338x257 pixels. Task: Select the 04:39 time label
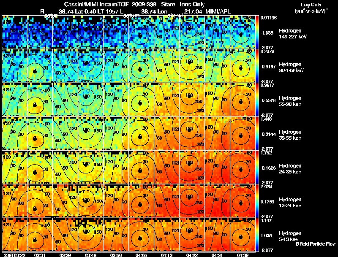coord(243,255)
